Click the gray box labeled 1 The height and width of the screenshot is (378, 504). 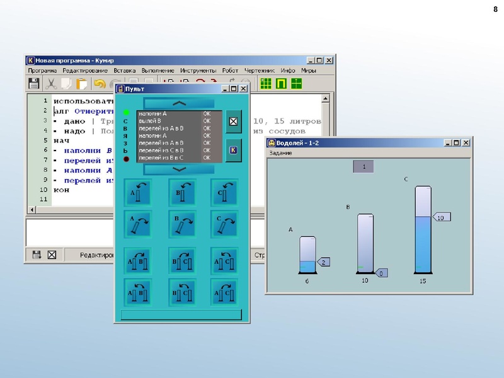(x=364, y=166)
